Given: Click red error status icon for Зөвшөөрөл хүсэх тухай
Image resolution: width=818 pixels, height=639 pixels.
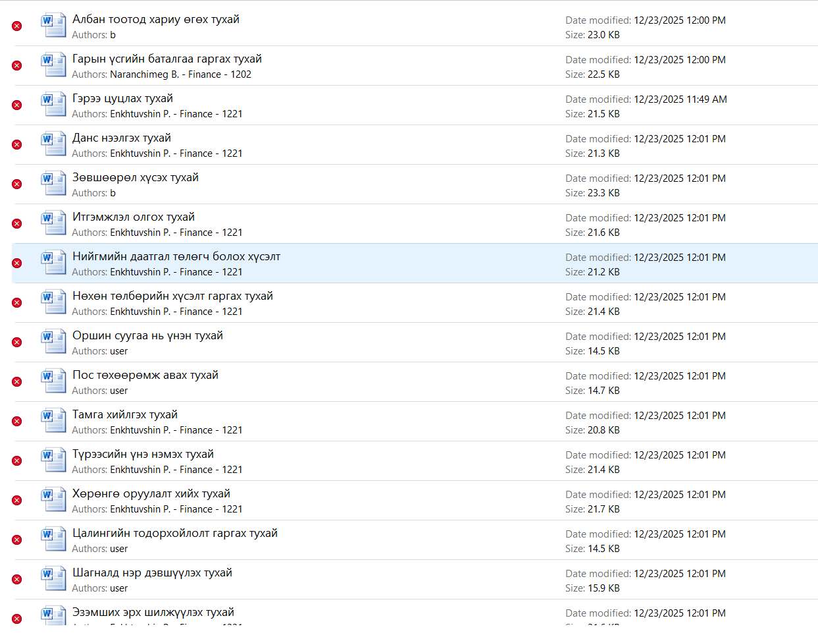Looking at the screenshot, I should click(17, 184).
